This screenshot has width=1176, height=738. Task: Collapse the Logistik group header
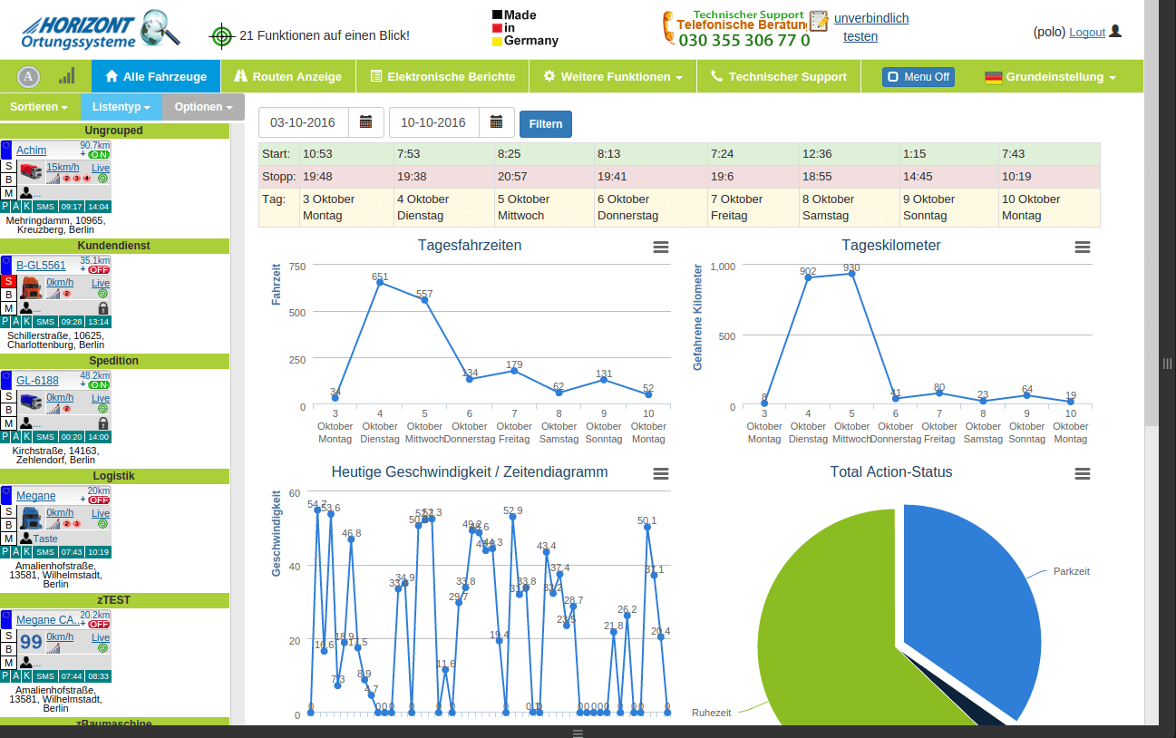tap(114, 476)
